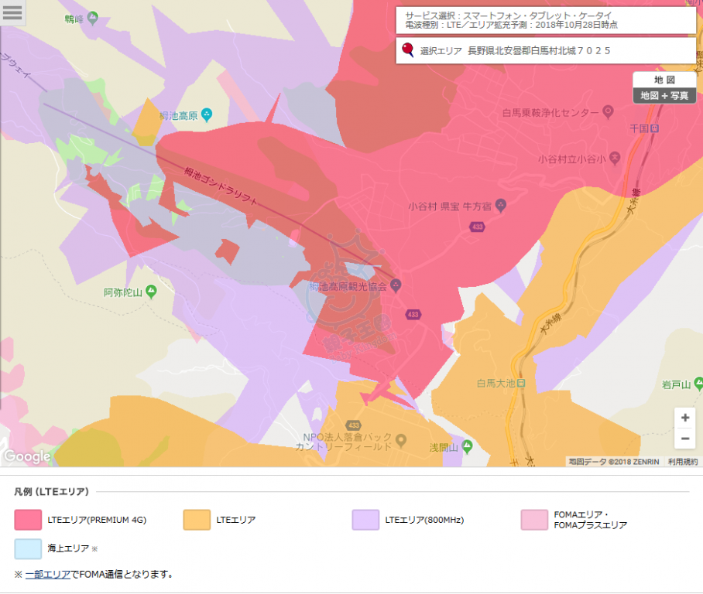
Task: Select the 白馬乗鞍浄化センター map pin
Action: coord(608,112)
